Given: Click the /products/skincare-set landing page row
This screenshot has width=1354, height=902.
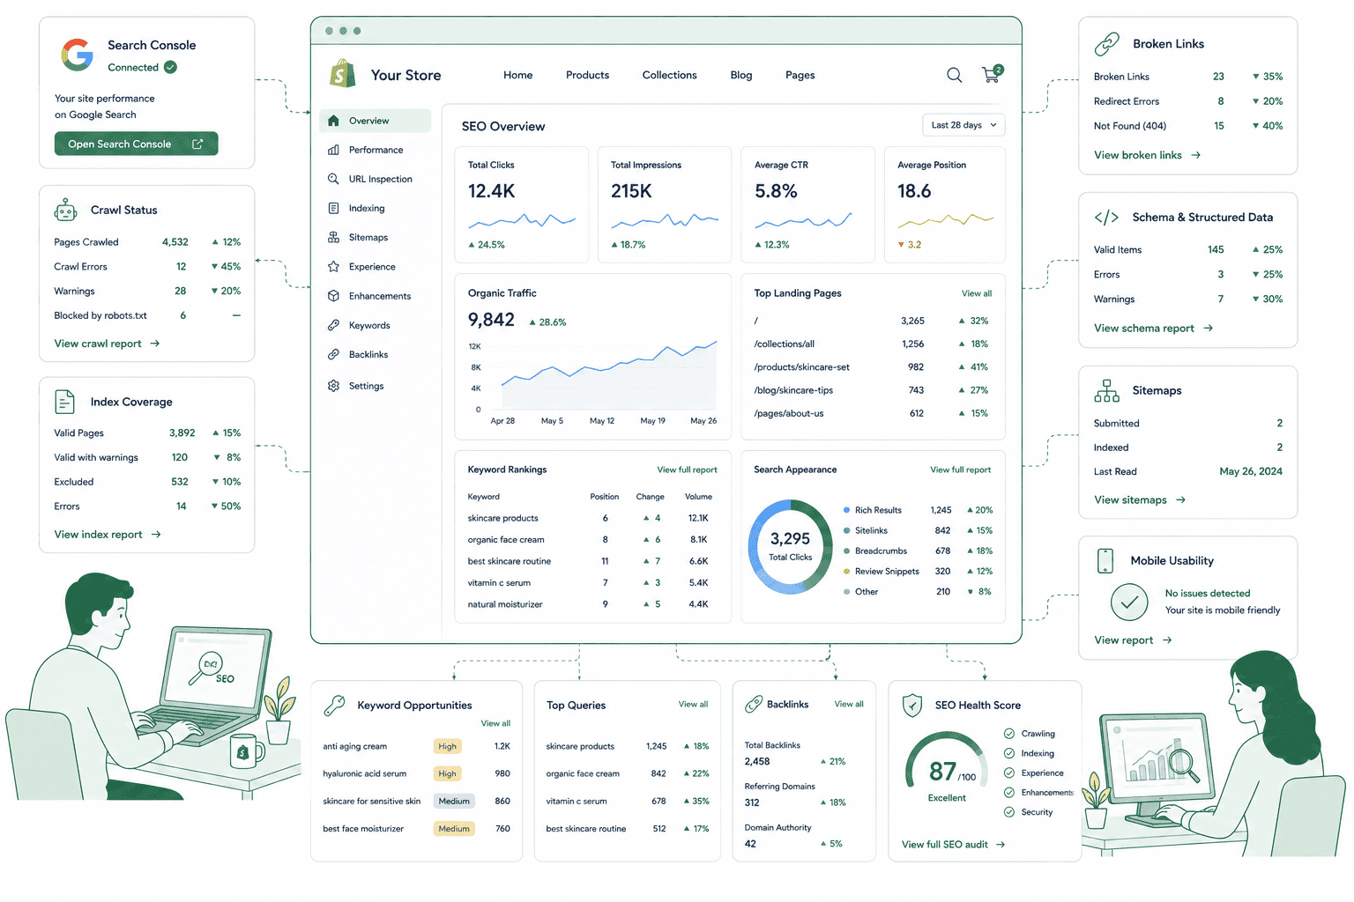Looking at the screenshot, I should (872, 367).
